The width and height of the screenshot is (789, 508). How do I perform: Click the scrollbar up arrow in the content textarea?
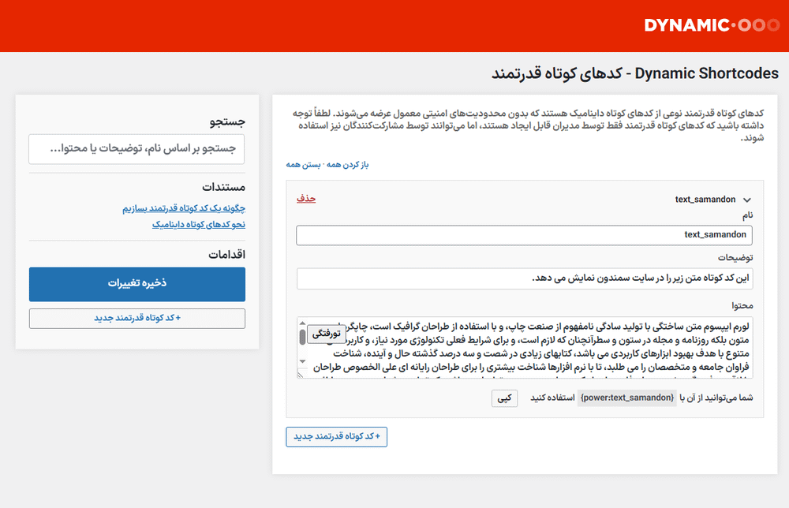point(302,323)
